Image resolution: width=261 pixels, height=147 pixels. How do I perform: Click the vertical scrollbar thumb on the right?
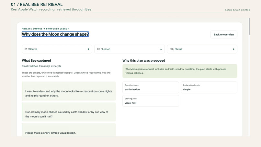tap(249, 26)
